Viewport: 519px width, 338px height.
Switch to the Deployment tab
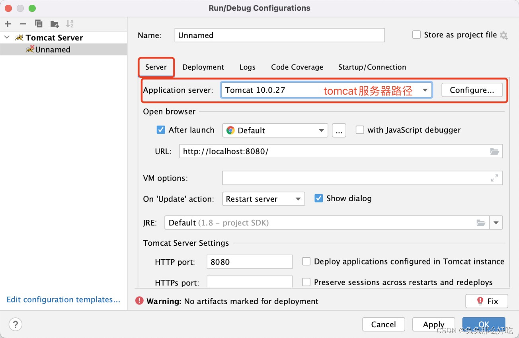coord(203,67)
